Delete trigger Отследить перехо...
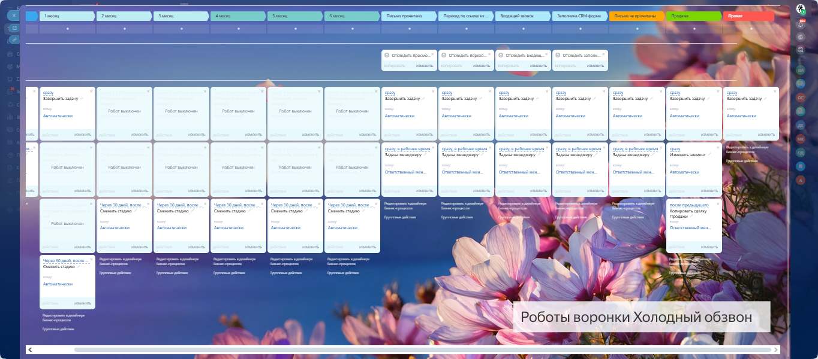 pyautogui.click(x=490, y=54)
